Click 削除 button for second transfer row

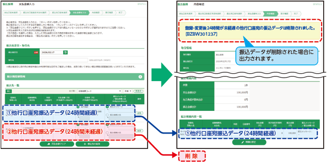pyautogui.click(x=139, y=131)
